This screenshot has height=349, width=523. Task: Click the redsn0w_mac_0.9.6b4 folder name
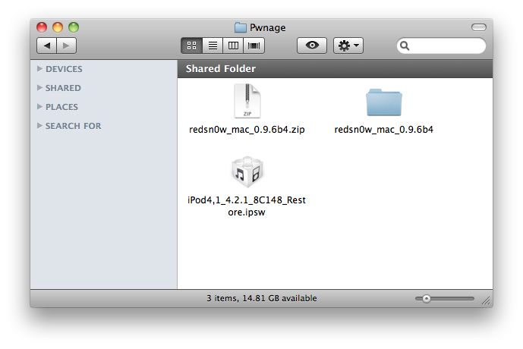coord(384,129)
